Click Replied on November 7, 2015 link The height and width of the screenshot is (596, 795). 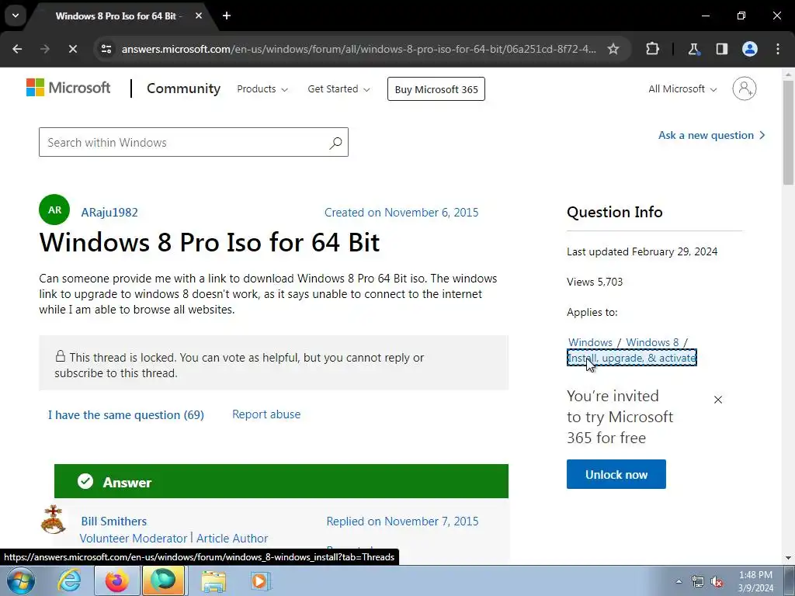403,521
